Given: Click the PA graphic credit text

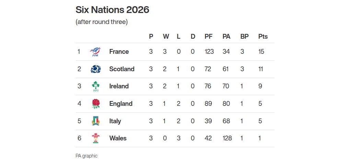Looking at the screenshot, I should (x=86, y=156).
